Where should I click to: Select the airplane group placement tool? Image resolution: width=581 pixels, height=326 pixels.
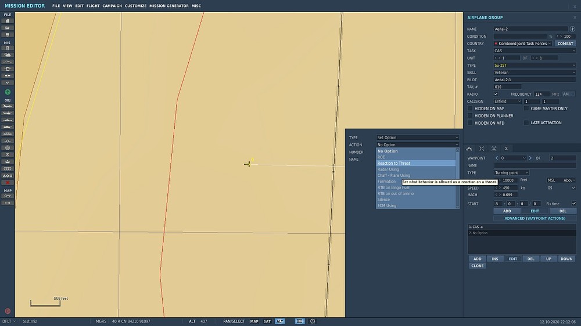pos(8,106)
